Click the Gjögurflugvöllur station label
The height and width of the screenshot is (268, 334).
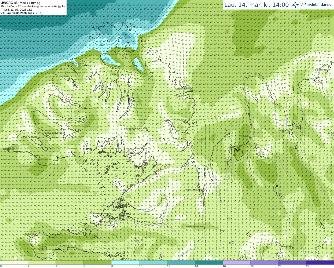click(183, 89)
